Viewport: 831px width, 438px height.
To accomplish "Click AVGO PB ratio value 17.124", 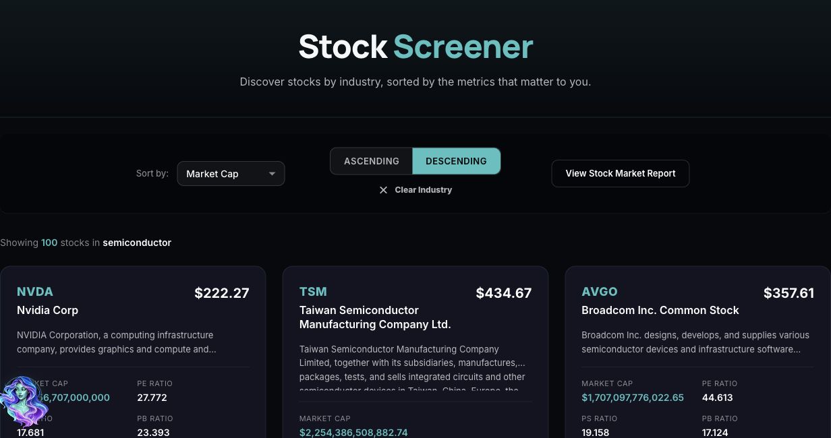I will 716,433.
